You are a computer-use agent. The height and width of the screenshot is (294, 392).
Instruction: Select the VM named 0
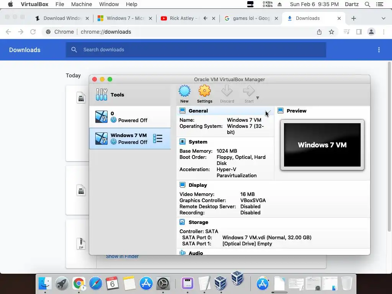[x=130, y=117]
